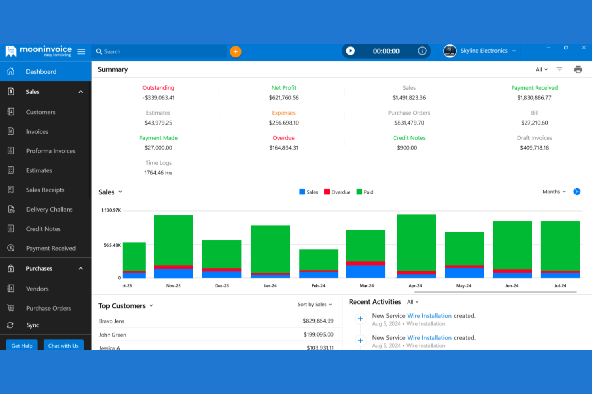Viewport: 592px width, 394px height.
Task: Click the info icon beside the timer
Action: coord(422,51)
